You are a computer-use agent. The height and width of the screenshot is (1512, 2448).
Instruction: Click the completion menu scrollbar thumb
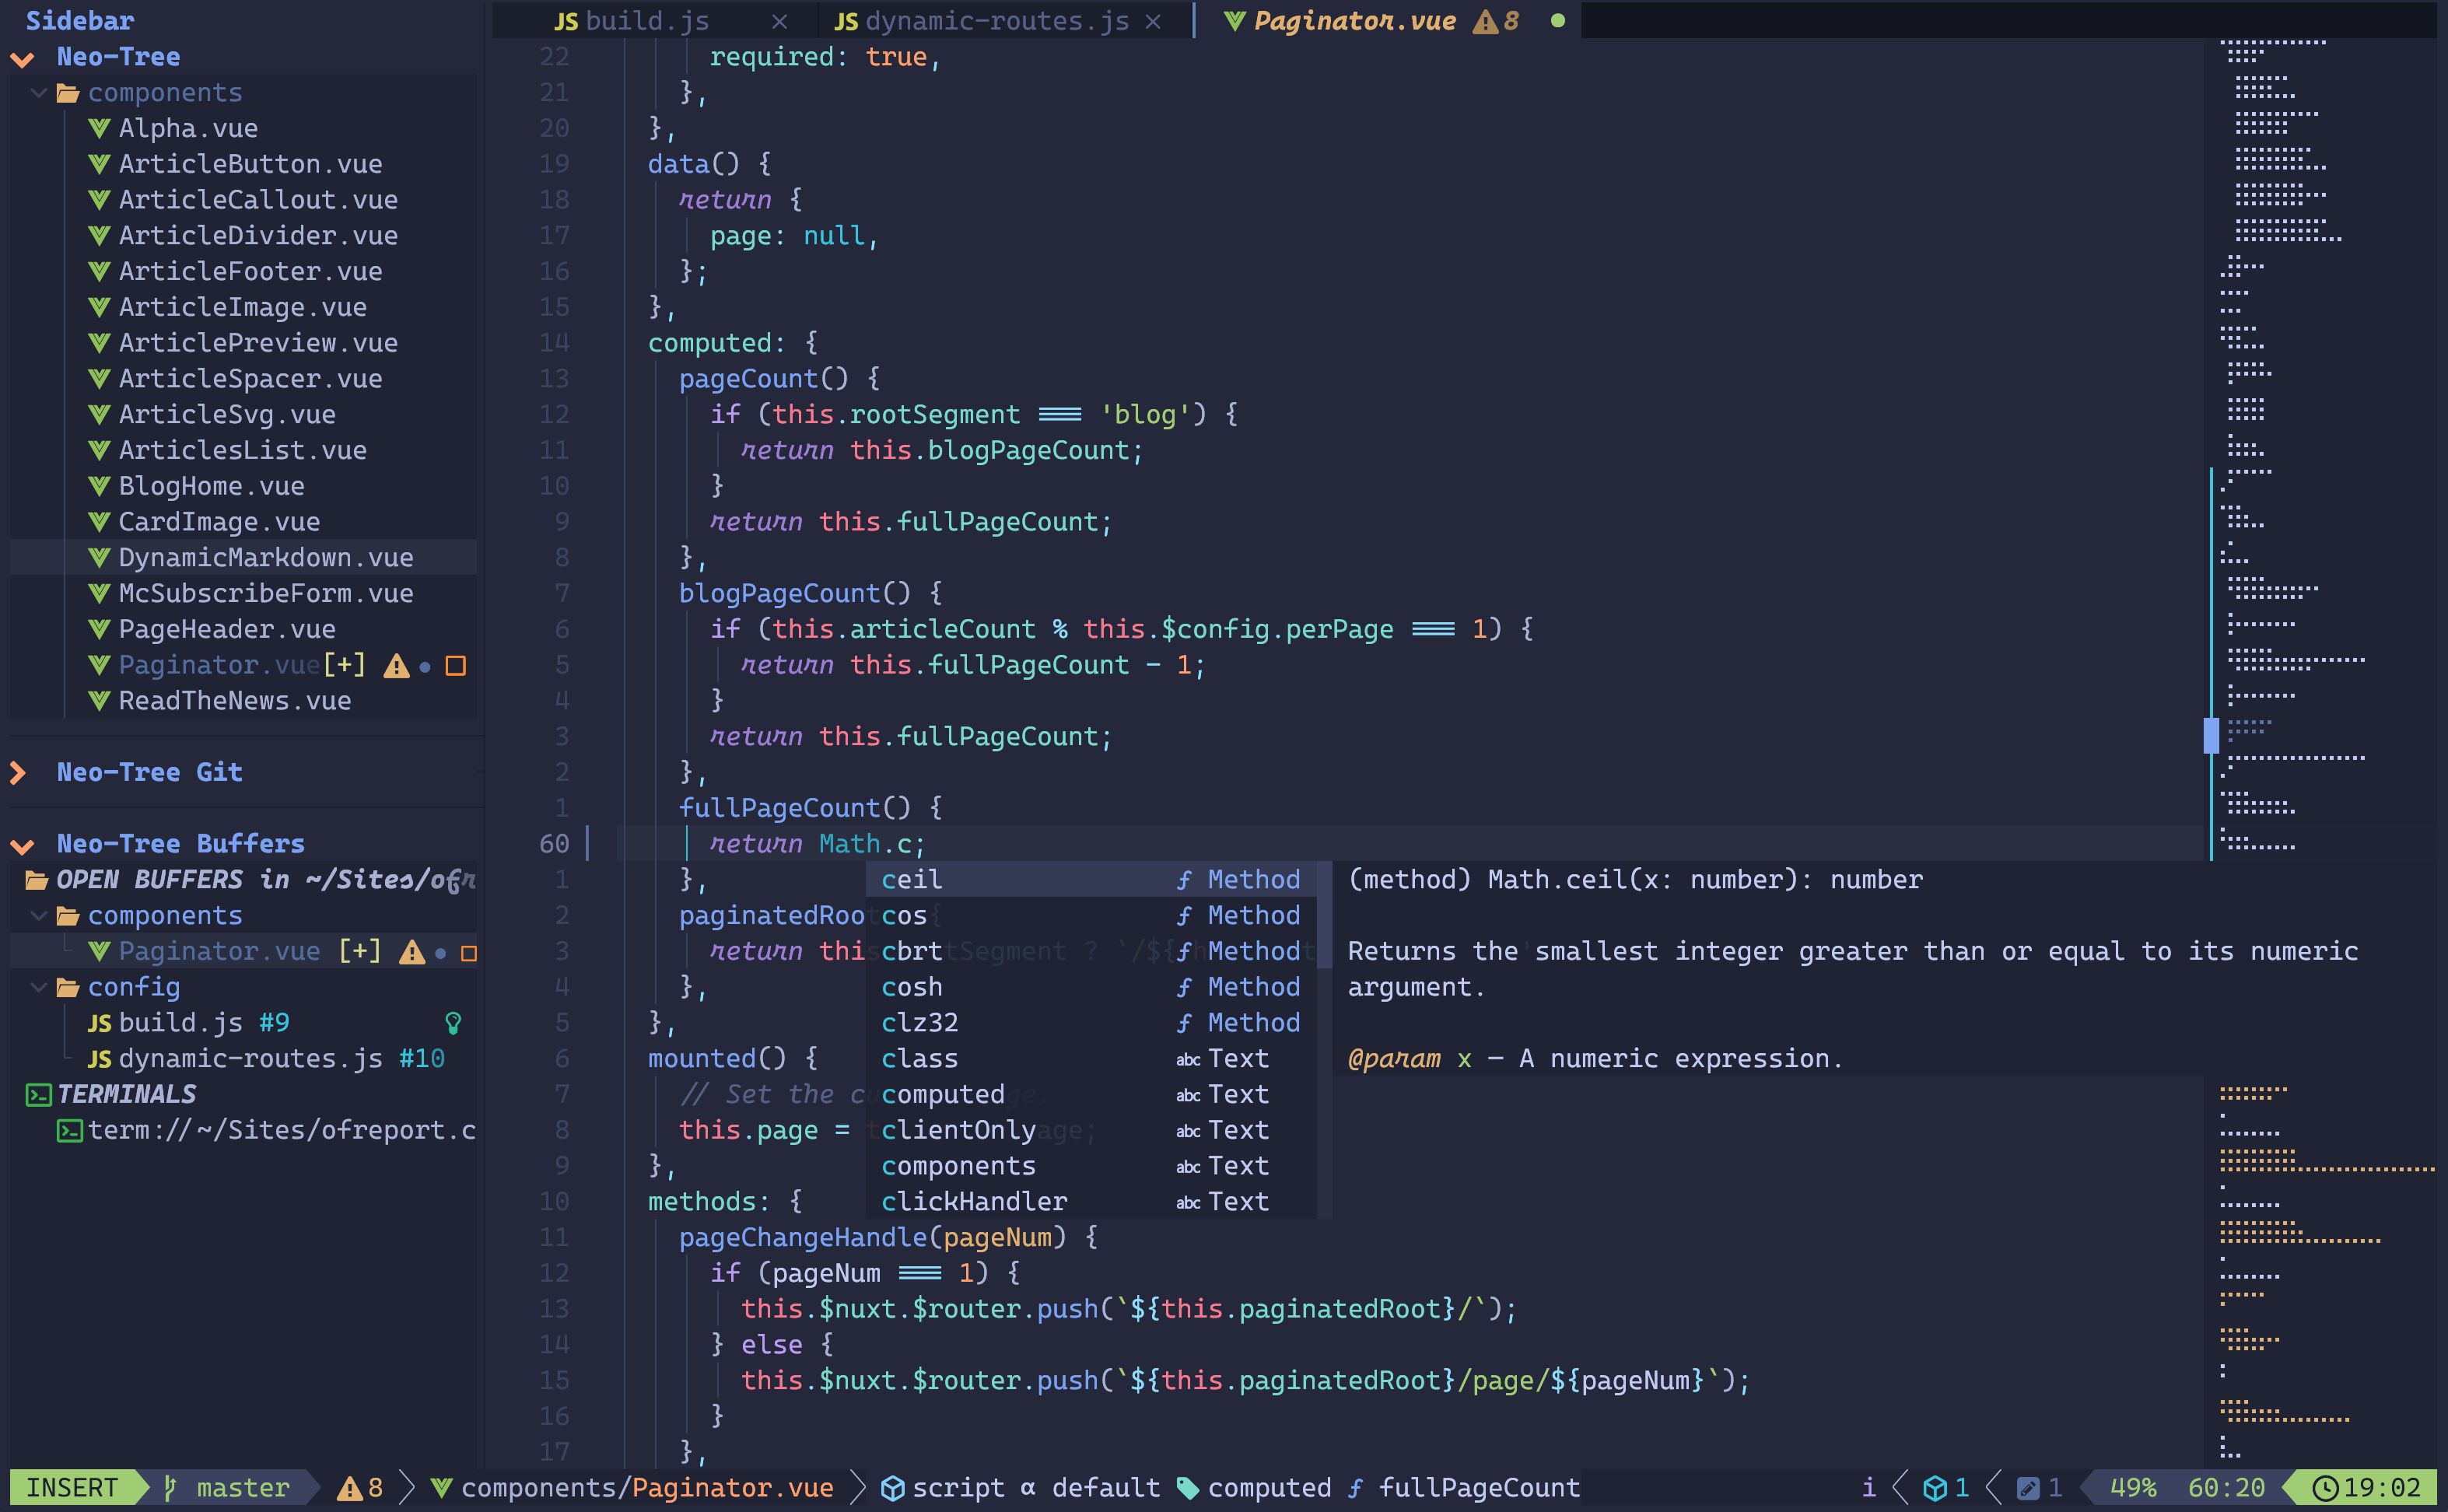coord(1324,916)
